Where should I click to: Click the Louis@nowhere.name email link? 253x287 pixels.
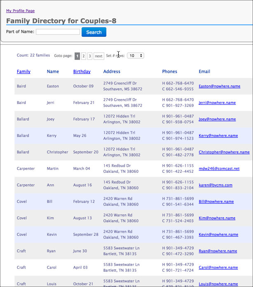[x=218, y=284]
